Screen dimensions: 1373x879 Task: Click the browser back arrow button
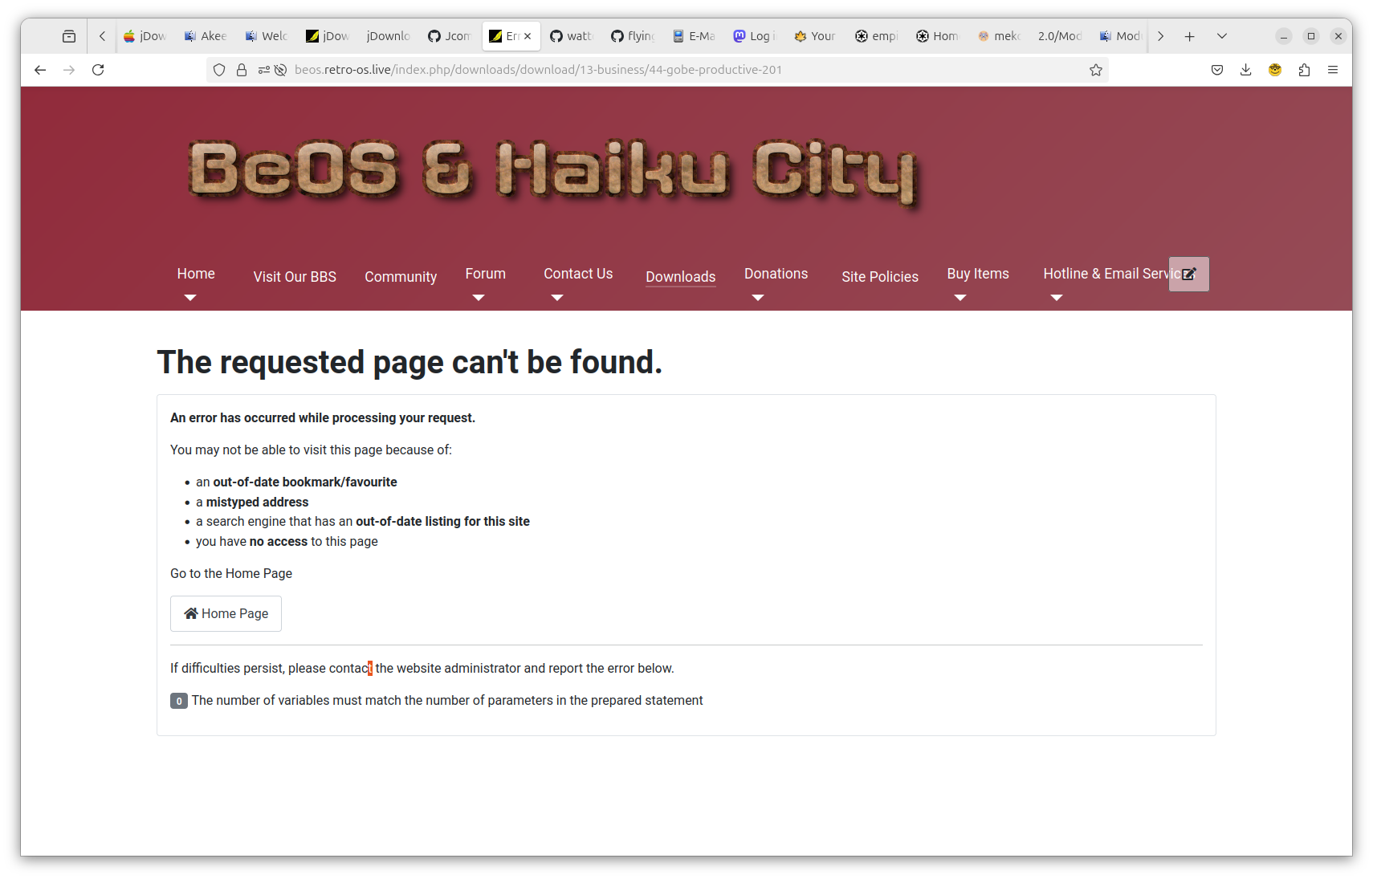click(x=40, y=70)
